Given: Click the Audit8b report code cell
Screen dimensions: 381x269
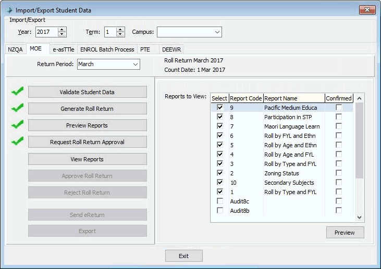Looking at the screenshot, I should coord(246,211).
